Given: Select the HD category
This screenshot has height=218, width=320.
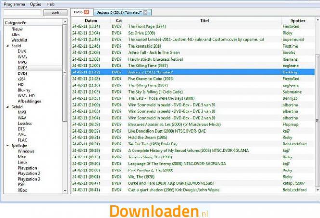Looking at the screenshot, I should pos(21,85).
